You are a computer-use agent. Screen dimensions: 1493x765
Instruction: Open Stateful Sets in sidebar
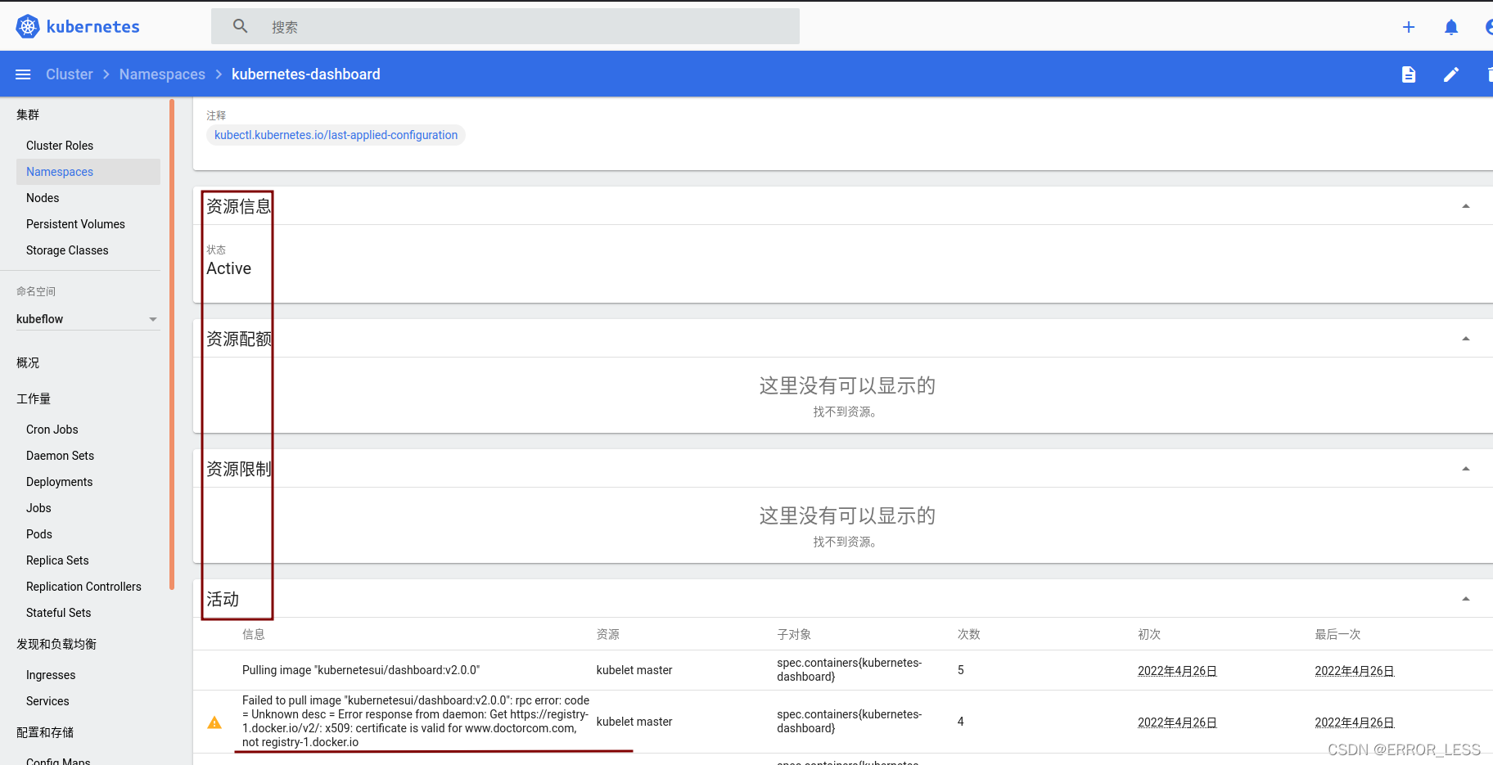click(58, 613)
